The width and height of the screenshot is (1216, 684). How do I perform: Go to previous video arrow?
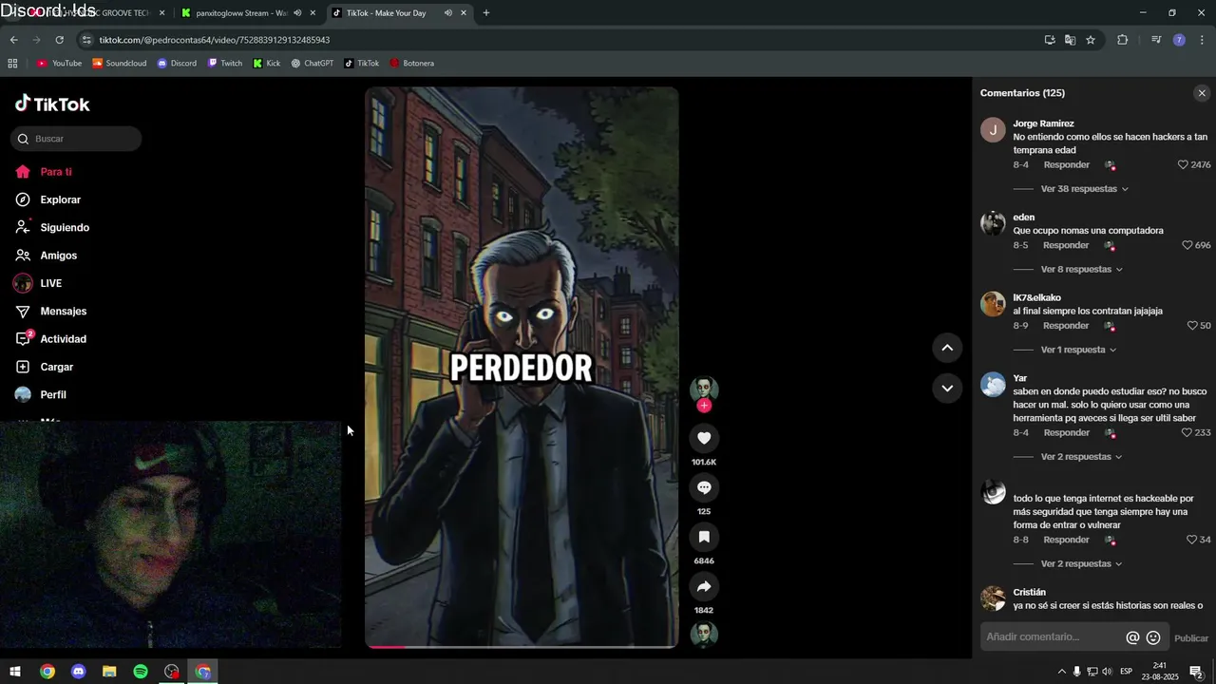coord(947,348)
